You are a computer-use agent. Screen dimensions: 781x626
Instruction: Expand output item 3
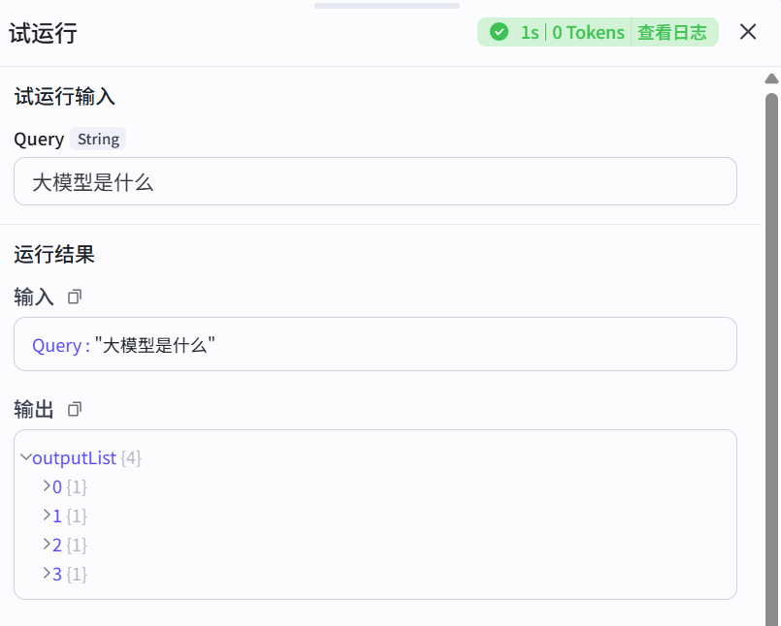point(47,573)
